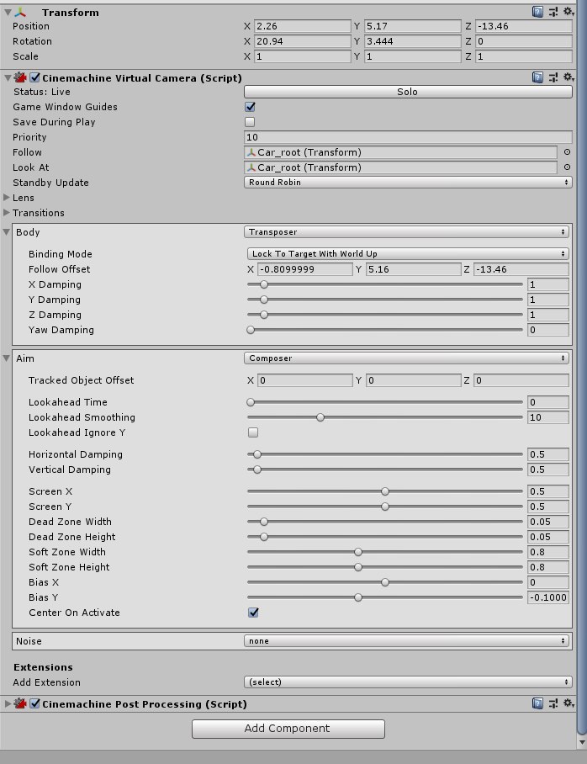Screen dimensions: 587x764
Task: Click the Position X field
Action: point(302,26)
